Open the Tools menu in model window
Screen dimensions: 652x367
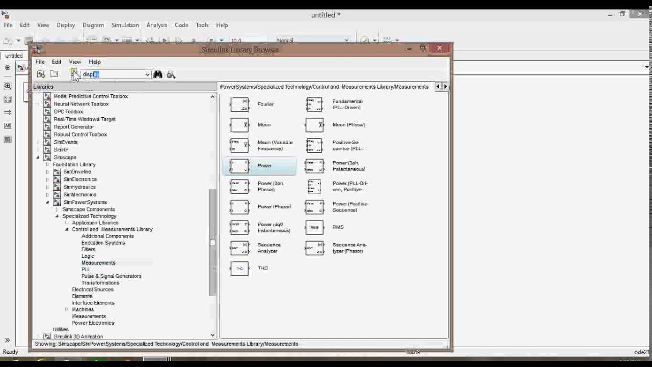point(202,25)
